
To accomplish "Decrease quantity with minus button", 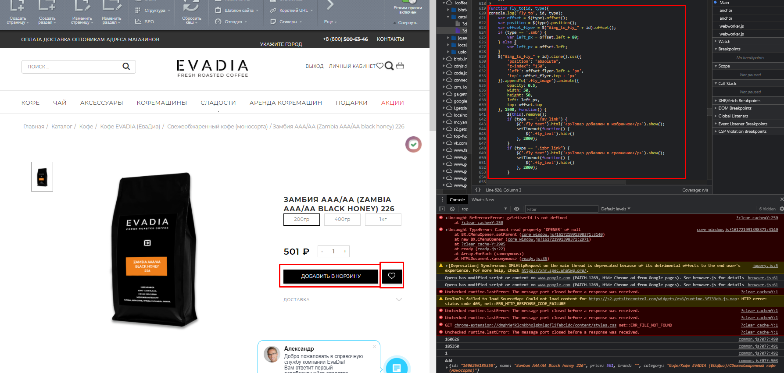I will [x=322, y=252].
